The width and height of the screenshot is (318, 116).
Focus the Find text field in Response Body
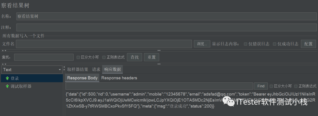click(159, 86)
